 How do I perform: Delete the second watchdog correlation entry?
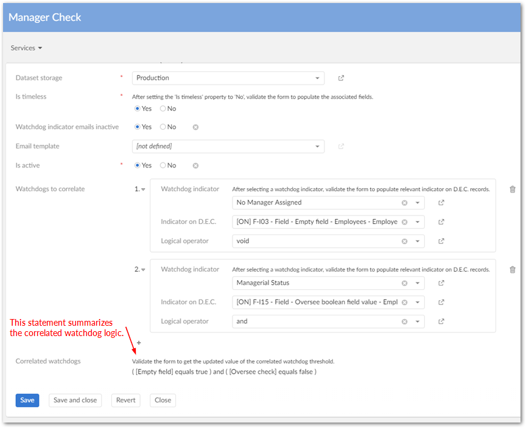[x=512, y=270]
